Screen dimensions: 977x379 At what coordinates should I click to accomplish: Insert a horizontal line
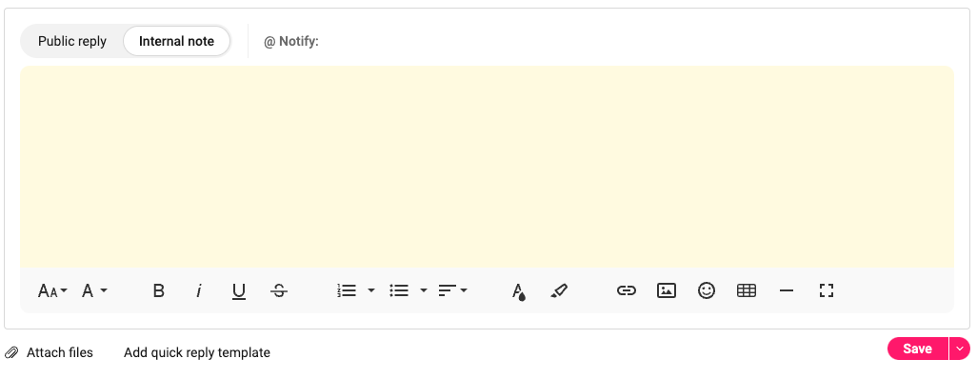[787, 290]
